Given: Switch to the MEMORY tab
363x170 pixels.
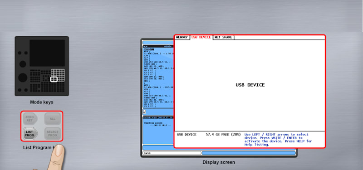Looking at the screenshot, I should pos(182,37).
